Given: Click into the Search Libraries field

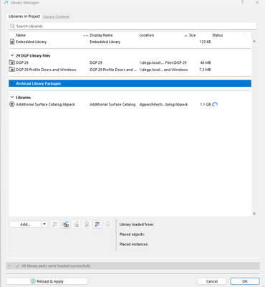Looking at the screenshot, I should pyautogui.click(x=132, y=26).
